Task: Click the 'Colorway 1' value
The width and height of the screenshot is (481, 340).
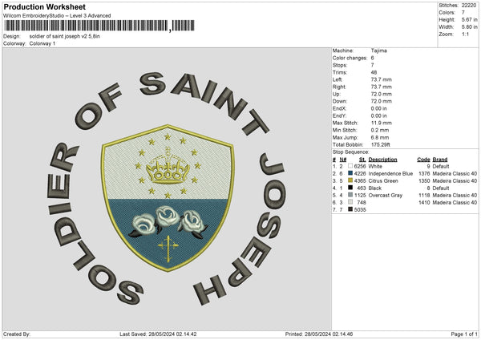Action: click(42, 43)
